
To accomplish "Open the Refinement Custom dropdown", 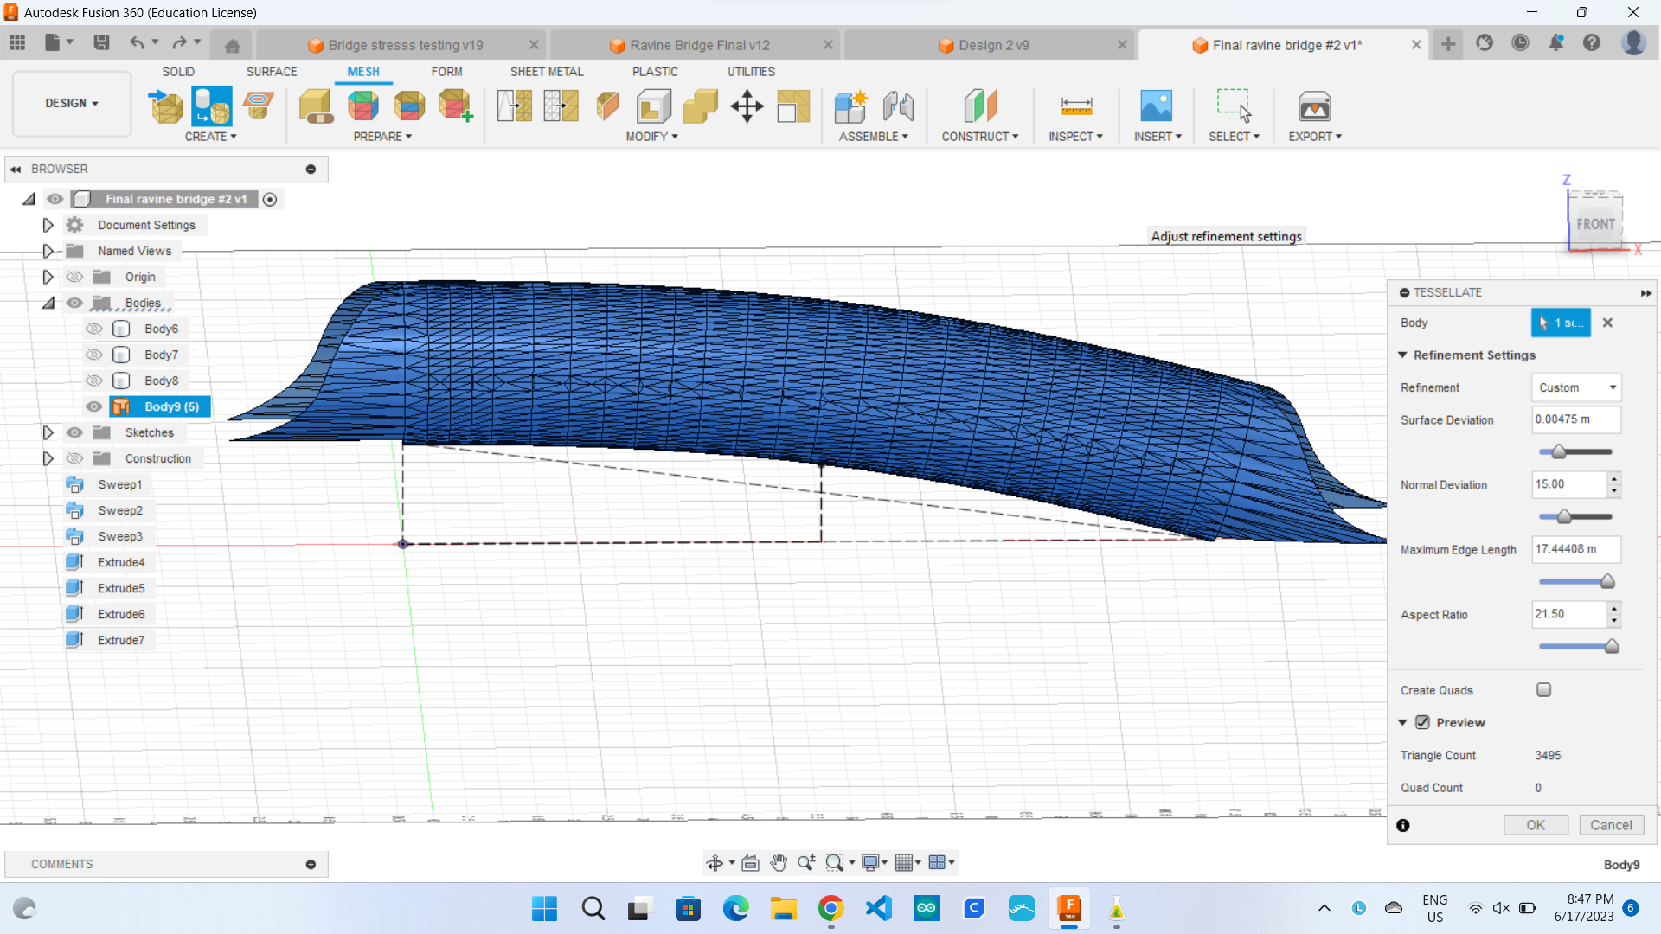I will 1576,387.
